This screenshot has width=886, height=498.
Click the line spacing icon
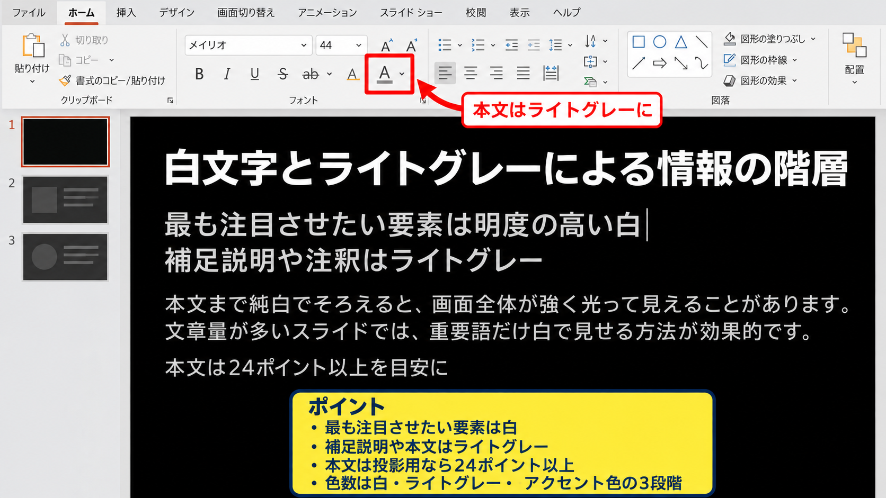(555, 45)
